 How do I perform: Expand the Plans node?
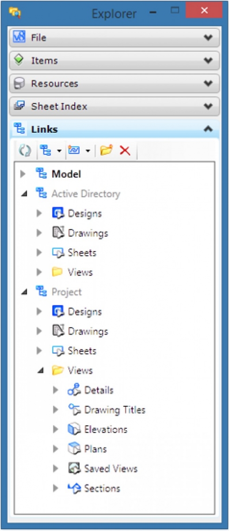pos(56,449)
